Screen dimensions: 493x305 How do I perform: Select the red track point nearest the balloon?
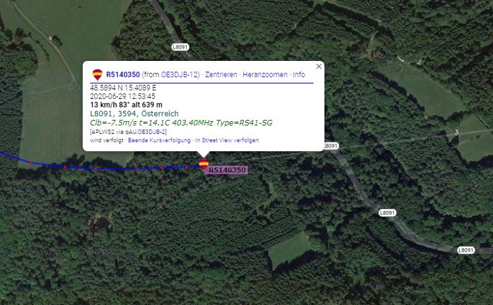pos(187,167)
